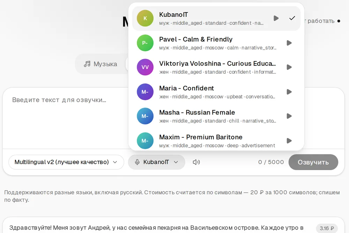Image resolution: width=349 pixels, height=233 pixels.
Task: Click the Озвучить button
Action: pos(313,162)
